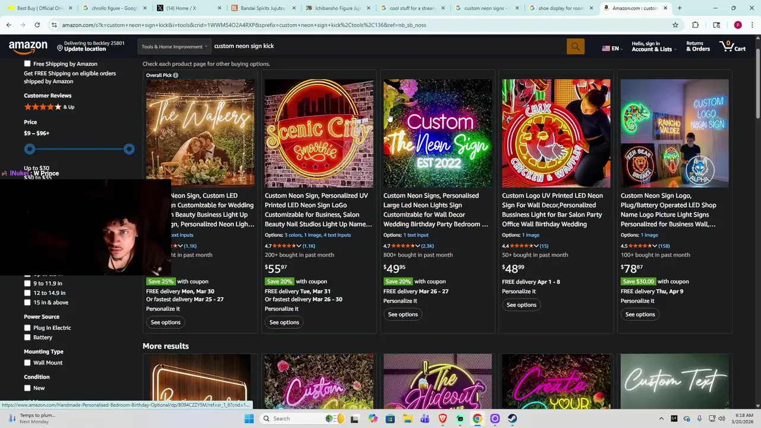Reload the page with refresh icon

(37, 25)
